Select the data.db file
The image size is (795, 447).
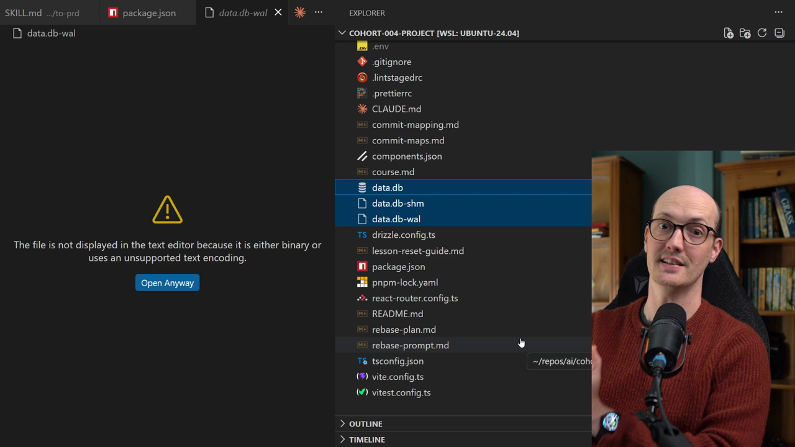click(x=388, y=187)
